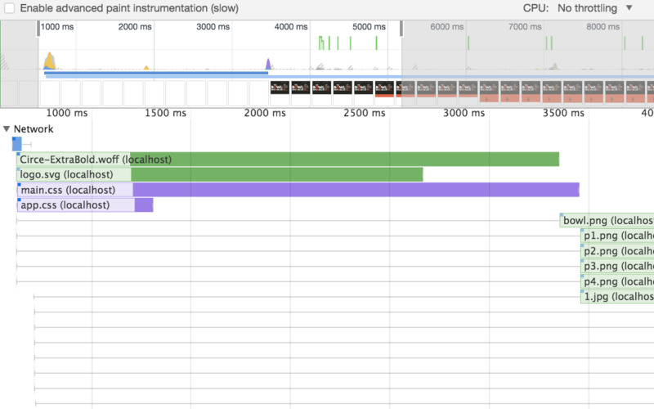Select the Circe-ExtraBold.woff request bar
Image resolution: width=654 pixels, height=409 pixels.
coord(288,160)
